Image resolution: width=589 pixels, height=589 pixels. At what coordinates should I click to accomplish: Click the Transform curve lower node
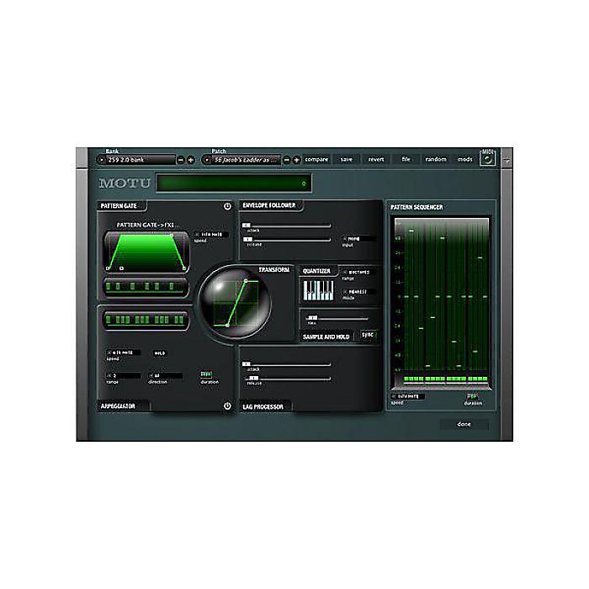tap(227, 326)
